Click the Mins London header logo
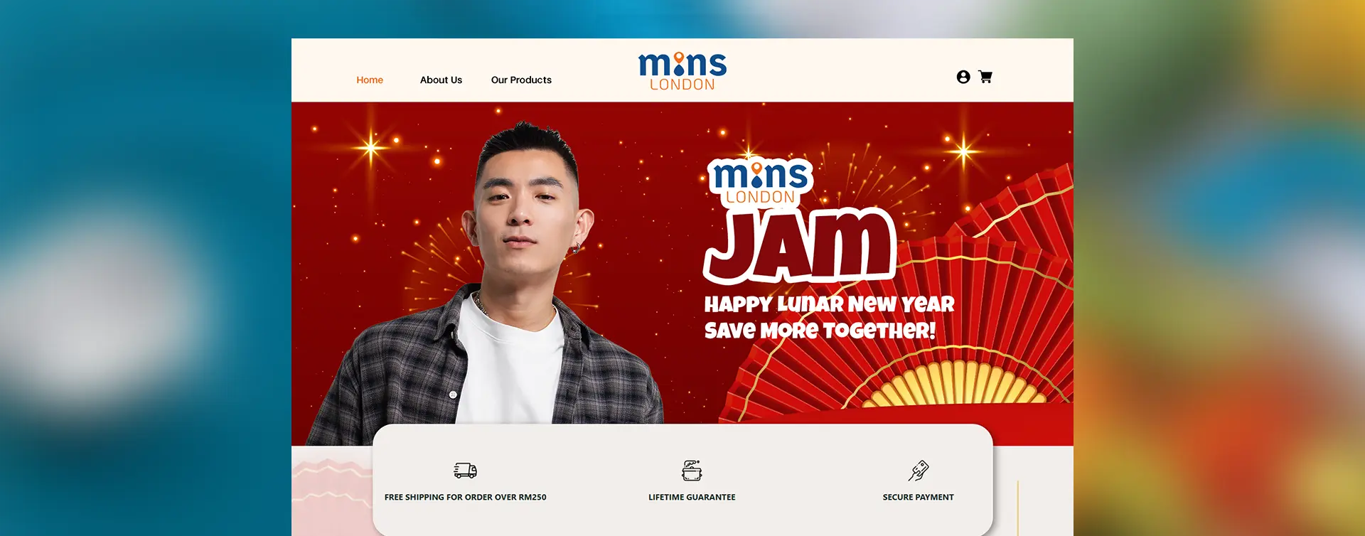This screenshot has height=536, width=1365. (x=682, y=71)
